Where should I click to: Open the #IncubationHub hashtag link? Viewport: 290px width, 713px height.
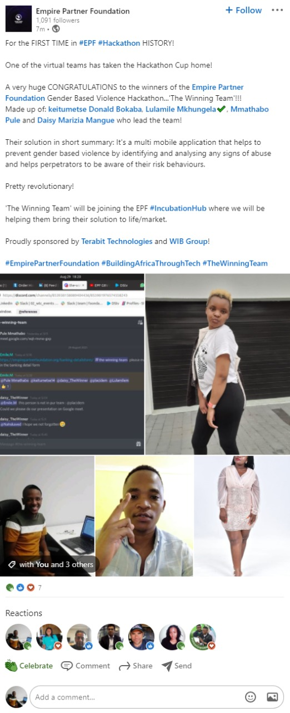178,208
